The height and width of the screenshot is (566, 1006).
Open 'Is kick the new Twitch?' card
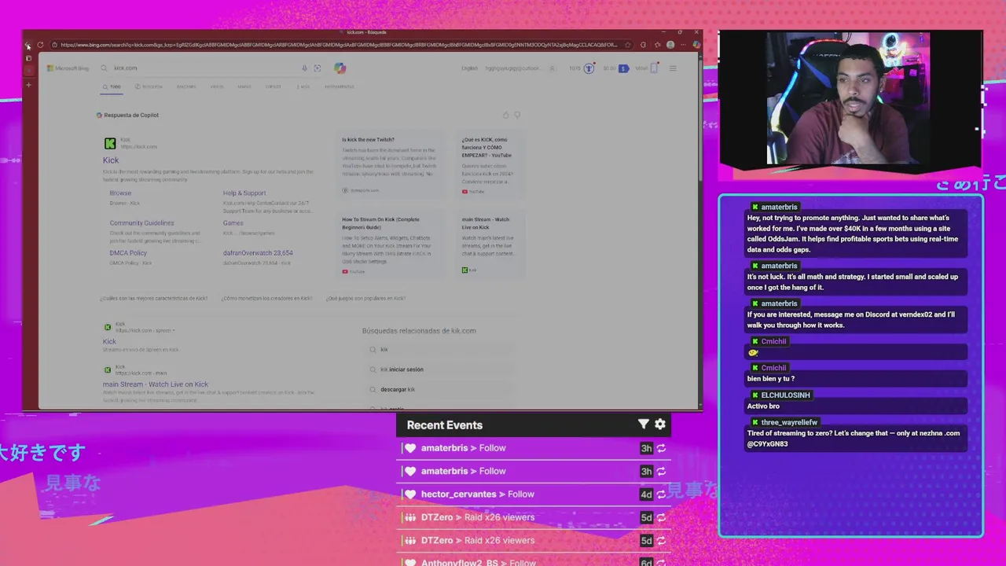pos(391,166)
